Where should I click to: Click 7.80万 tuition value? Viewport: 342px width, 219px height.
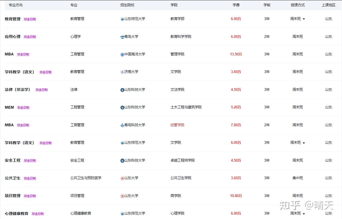tap(236, 125)
